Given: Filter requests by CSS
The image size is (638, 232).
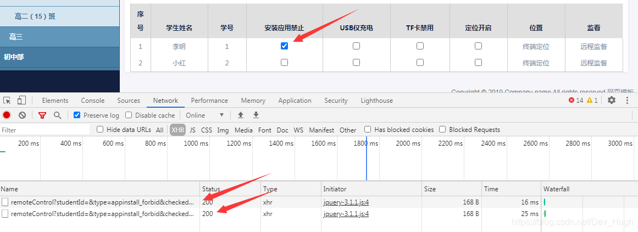Looking at the screenshot, I should click(x=207, y=130).
